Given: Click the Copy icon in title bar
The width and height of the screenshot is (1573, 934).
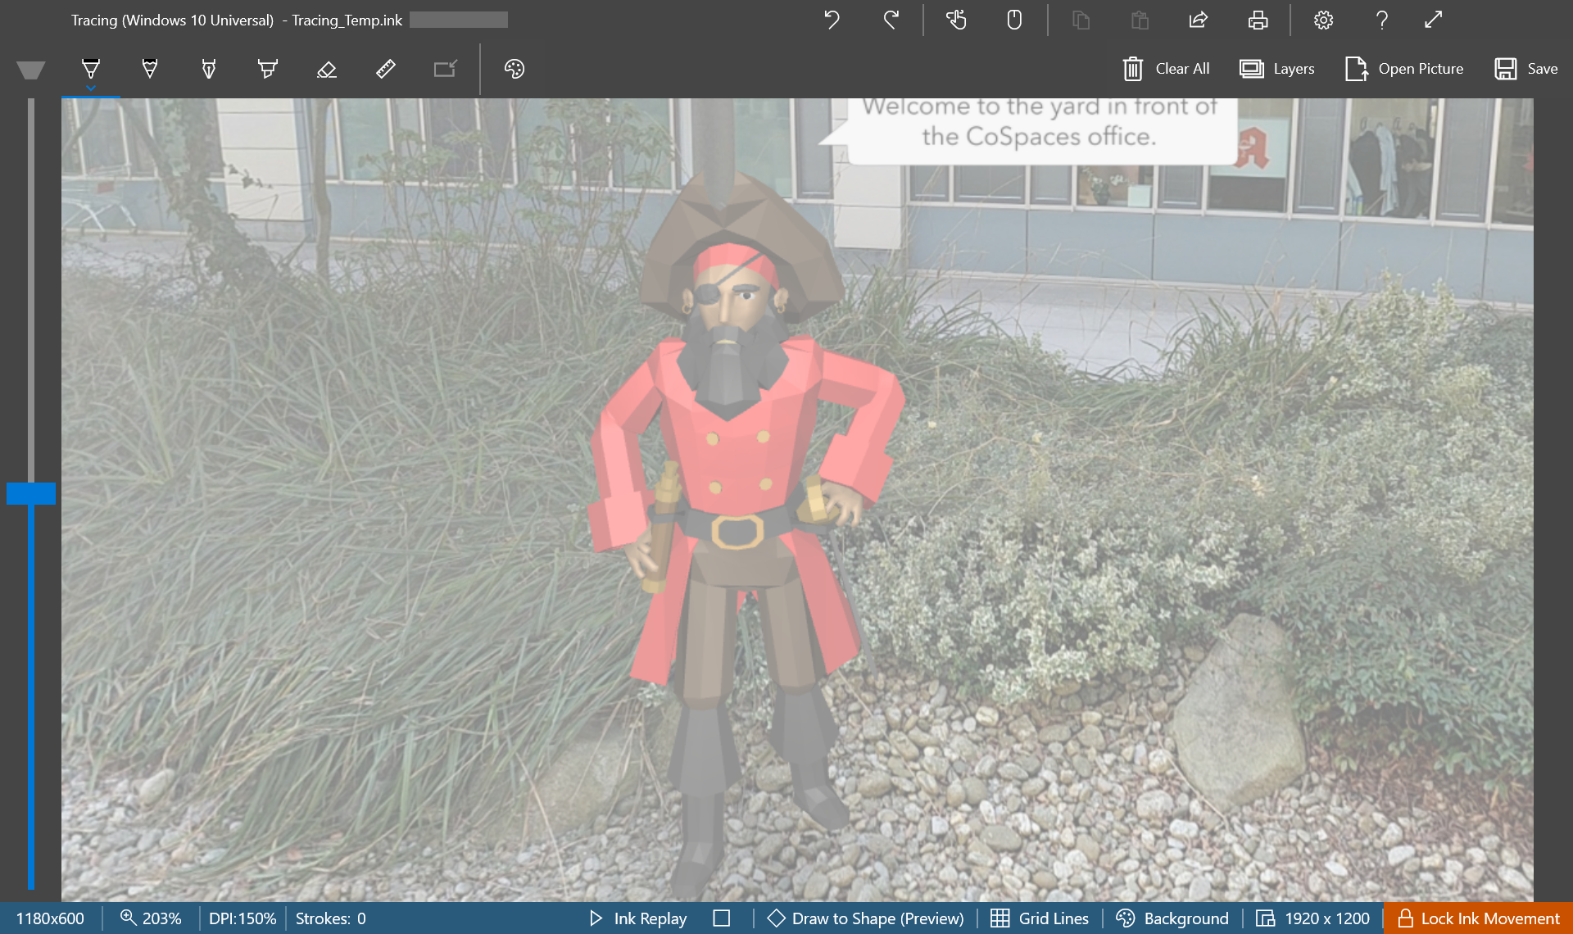Looking at the screenshot, I should click(x=1081, y=20).
